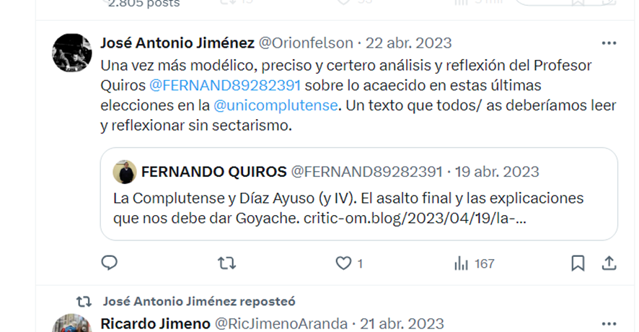The image size is (639, 332).
Task: Open more options on José Antonio's tweet
Action: click(609, 43)
